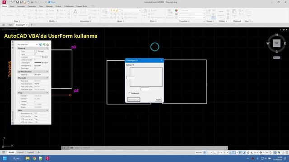Collapse the Plot style section
This screenshot has height=162, width=289.
[47, 78]
